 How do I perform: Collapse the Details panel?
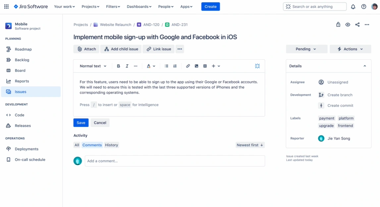click(365, 66)
